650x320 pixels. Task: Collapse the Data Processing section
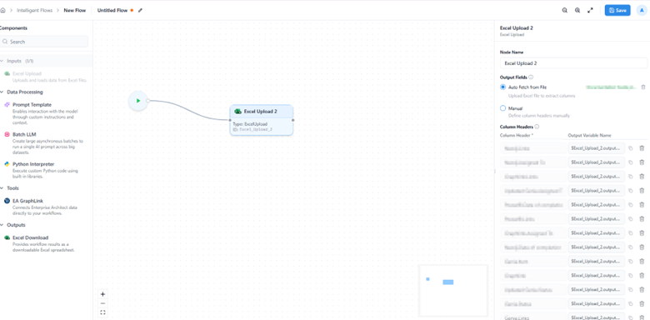pyautogui.click(x=2, y=92)
